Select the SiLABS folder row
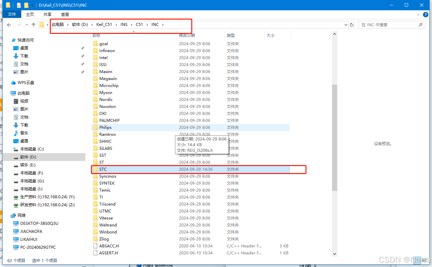The width and height of the screenshot is (432, 267). [x=191, y=148]
